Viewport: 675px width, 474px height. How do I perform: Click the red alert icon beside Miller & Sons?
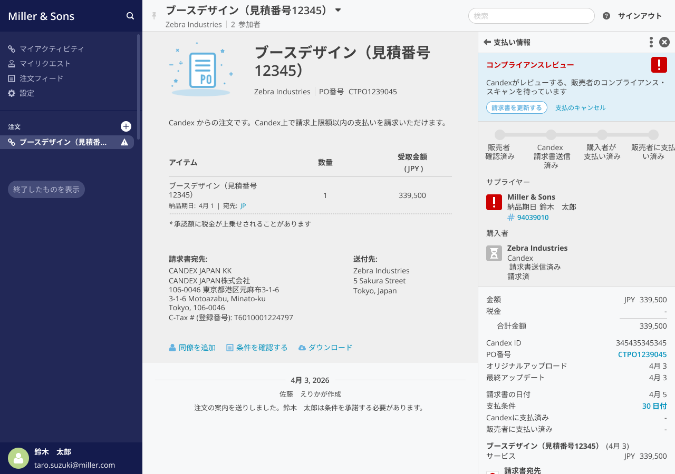point(494,202)
